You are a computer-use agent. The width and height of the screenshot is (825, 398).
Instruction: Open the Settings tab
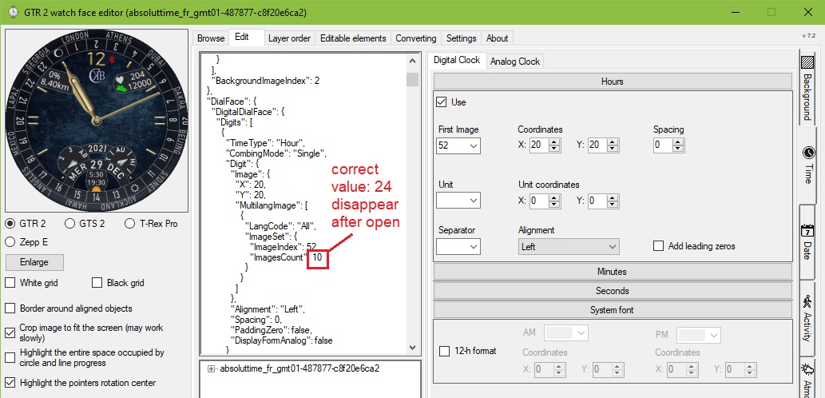coord(461,38)
